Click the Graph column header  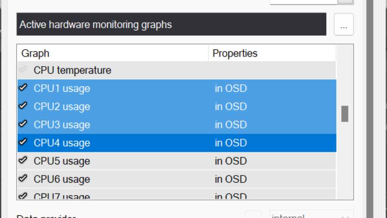pyautogui.click(x=36, y=53)
